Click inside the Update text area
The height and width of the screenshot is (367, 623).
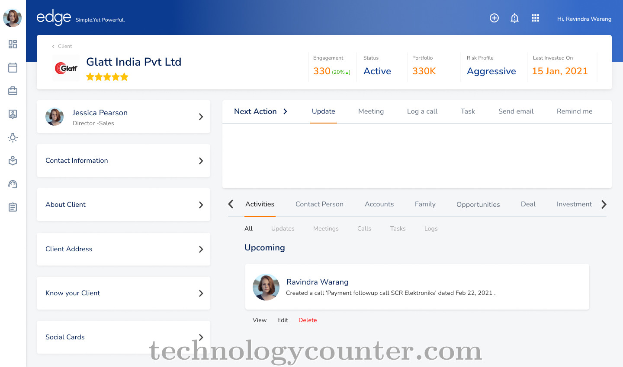coord(417,156)
